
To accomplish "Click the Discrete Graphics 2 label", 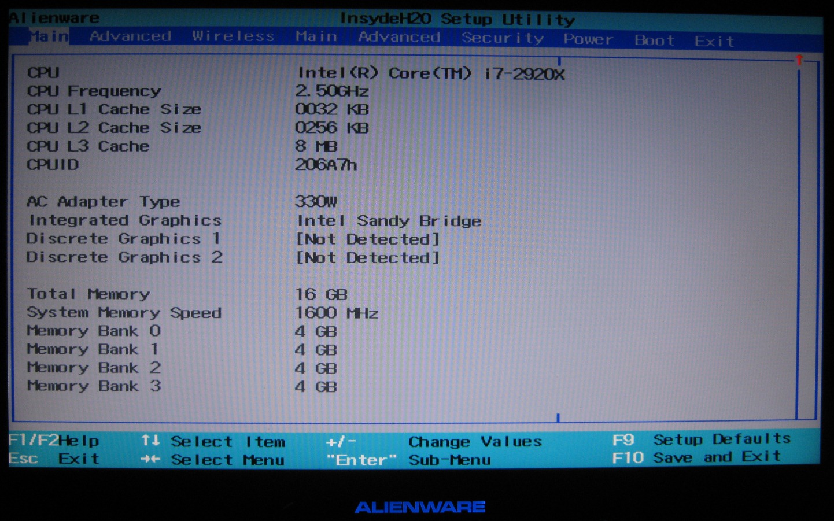I will 124,257.
